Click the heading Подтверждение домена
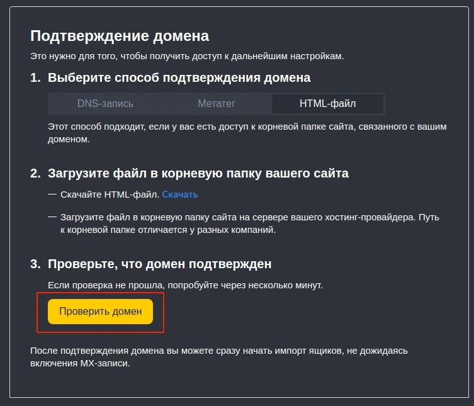The width and height of the screenshot is (474, 406). 120,36
